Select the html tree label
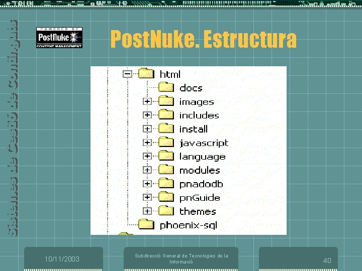 click(x=170, y=74)
